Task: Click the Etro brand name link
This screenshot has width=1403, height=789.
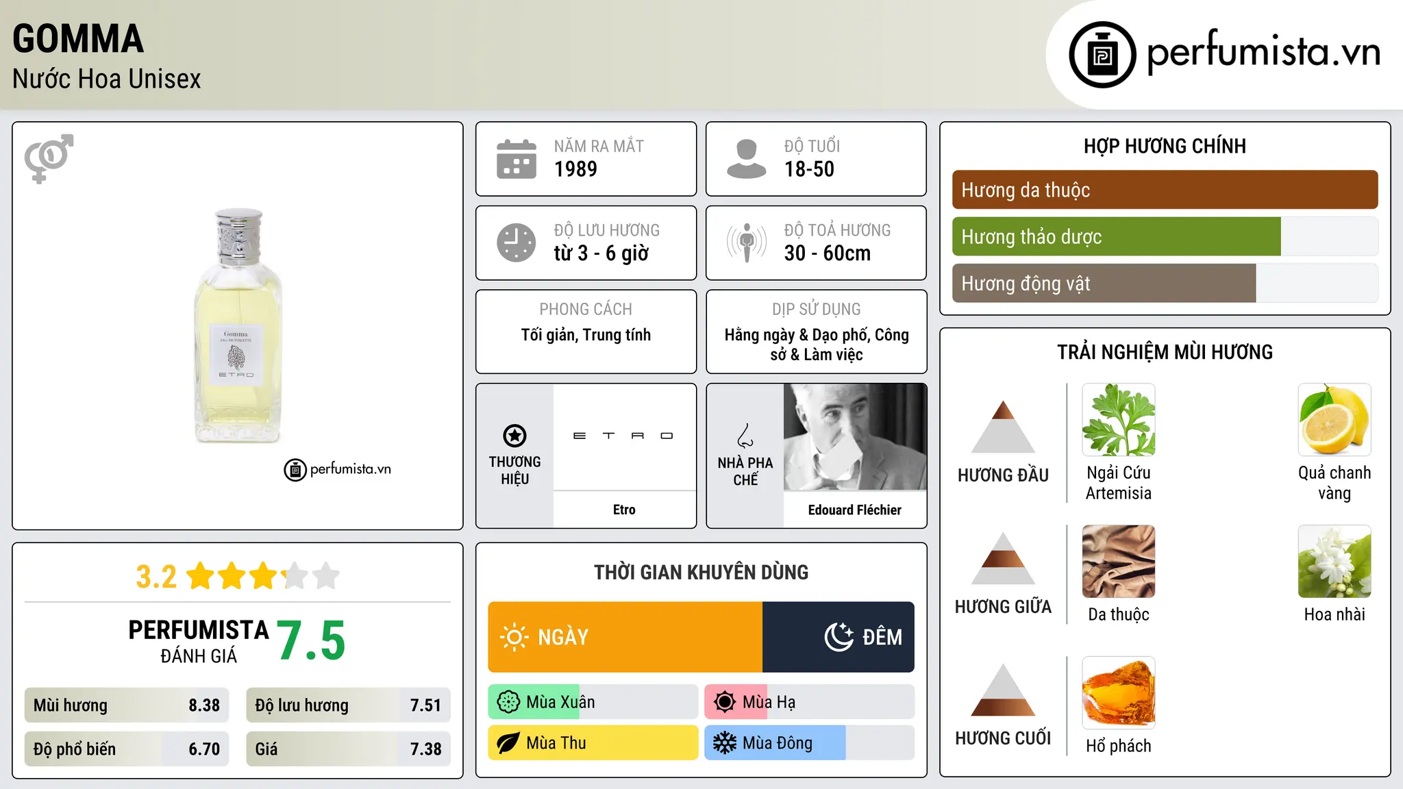Action: (x=624, y=510)
